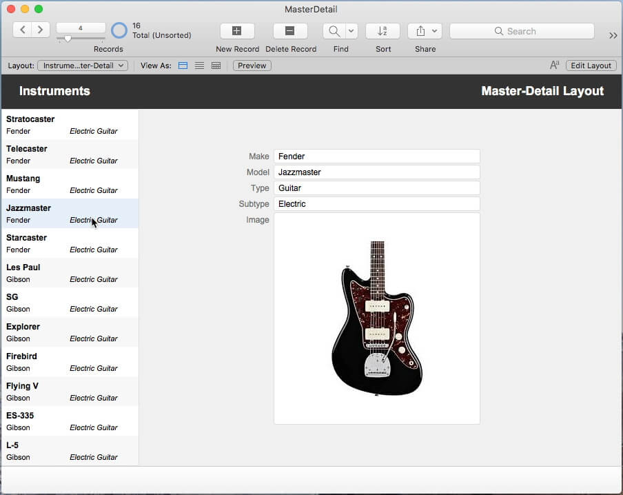This screenshot has width=623, height=495.
Task: Select the Starcaster record in list
Action: (x=70, y=243)
